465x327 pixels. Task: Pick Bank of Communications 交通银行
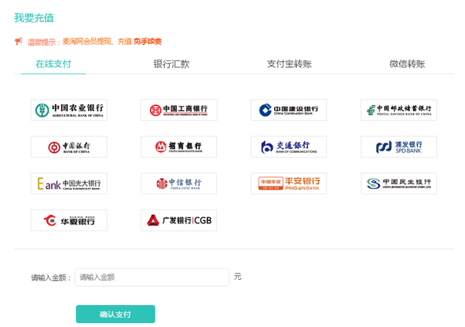pyautogui.click(x=288, y=147)
